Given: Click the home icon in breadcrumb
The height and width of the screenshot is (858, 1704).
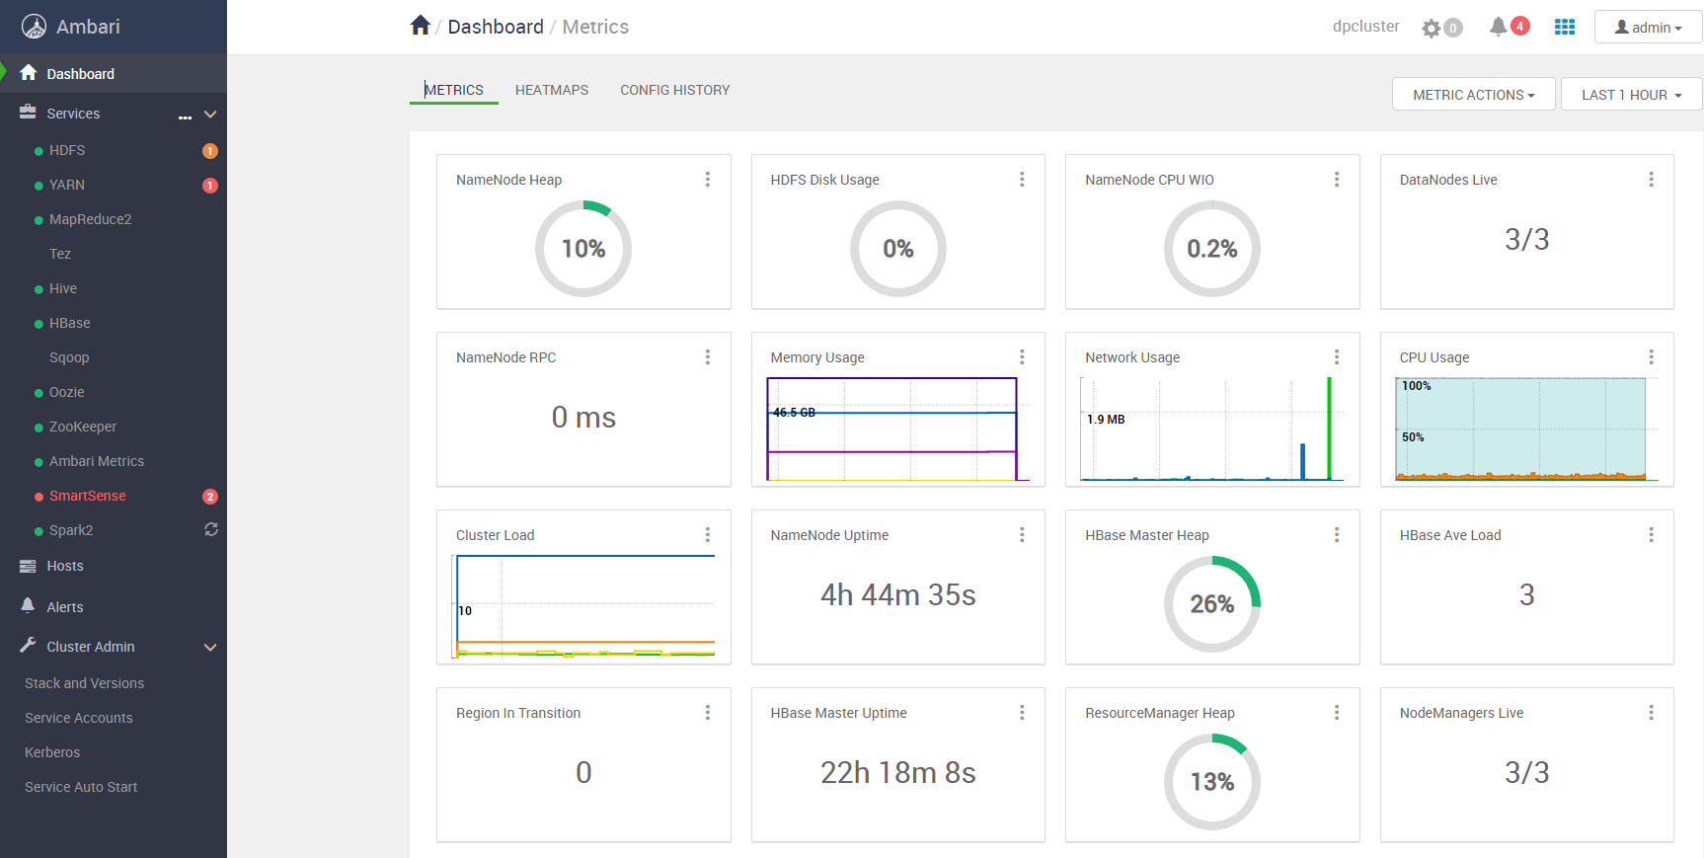Looking at the screenshot, I should pyautogui.click(x=421, y=26).
